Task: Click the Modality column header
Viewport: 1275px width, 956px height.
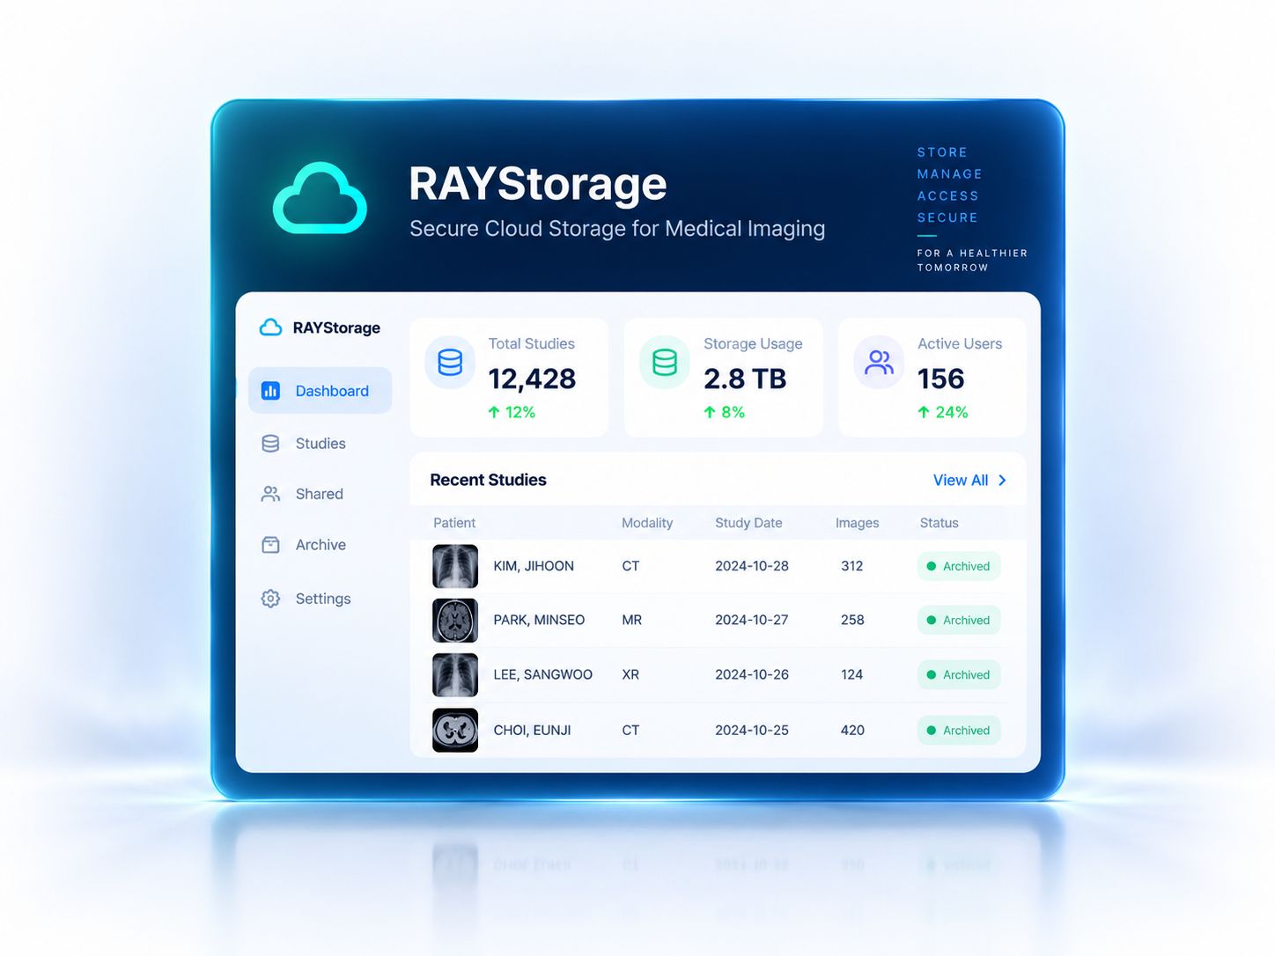Action: point(647,523)
